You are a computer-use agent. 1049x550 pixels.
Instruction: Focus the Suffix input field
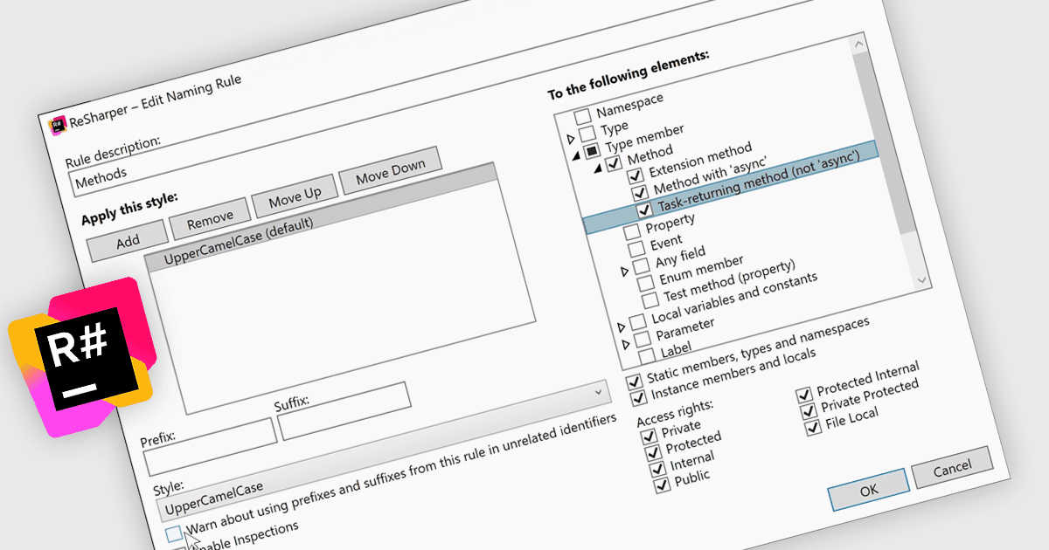[344, 410]
